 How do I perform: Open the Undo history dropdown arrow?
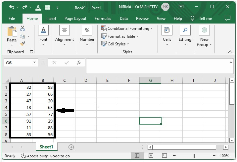coord(18,7)
